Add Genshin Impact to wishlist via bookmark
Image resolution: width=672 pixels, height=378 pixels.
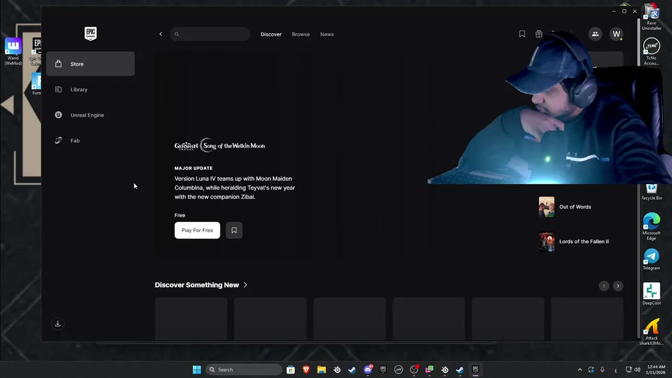(234, 230)
